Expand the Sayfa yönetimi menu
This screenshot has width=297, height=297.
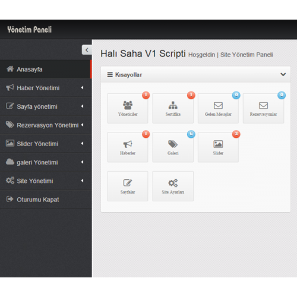46,106
